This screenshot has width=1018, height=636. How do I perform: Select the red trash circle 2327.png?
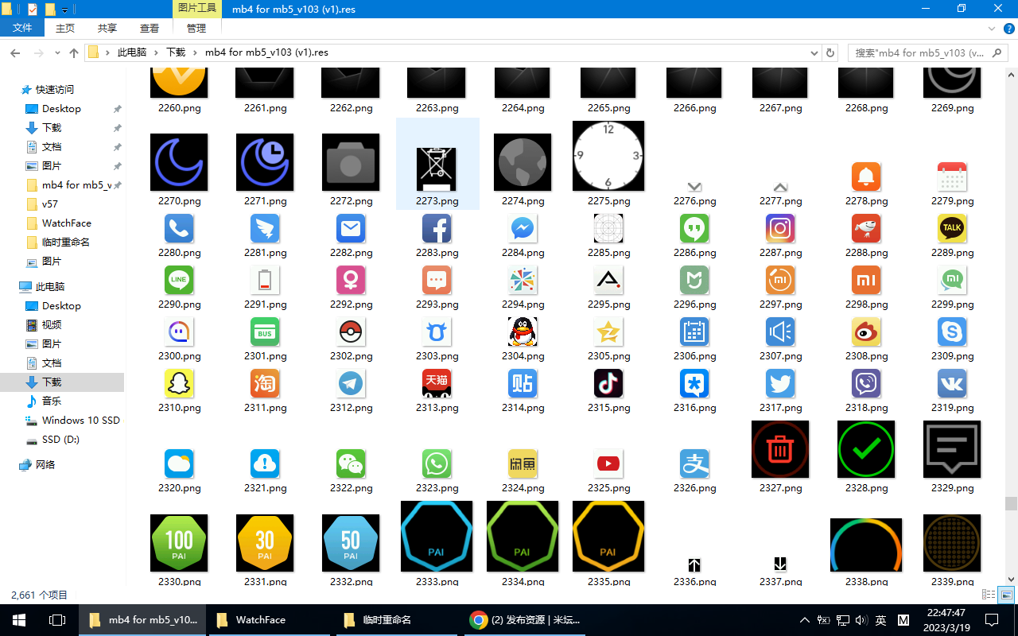(x=780, y=449)
